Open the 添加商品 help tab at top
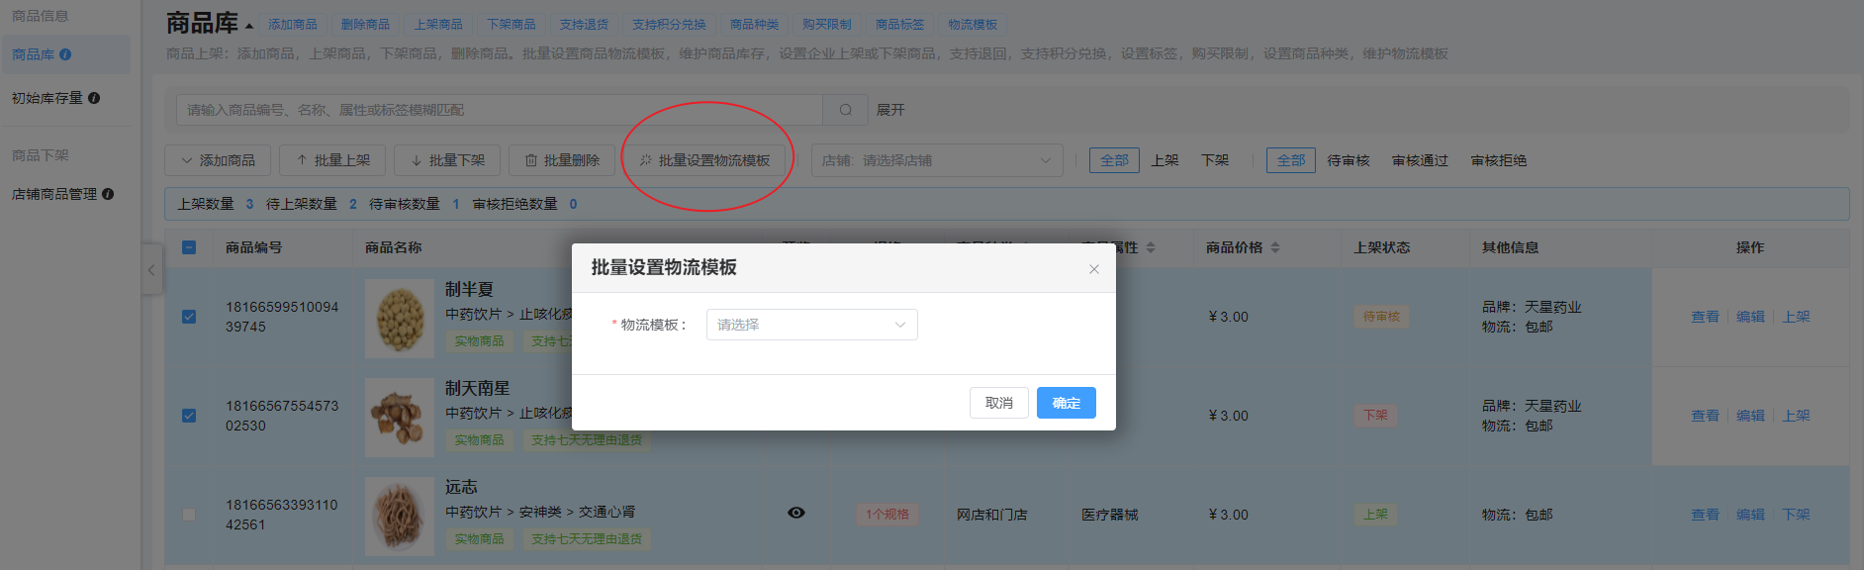Image resolution: width=1864 pixels, height=570 pixels. (x=293, y=25)
